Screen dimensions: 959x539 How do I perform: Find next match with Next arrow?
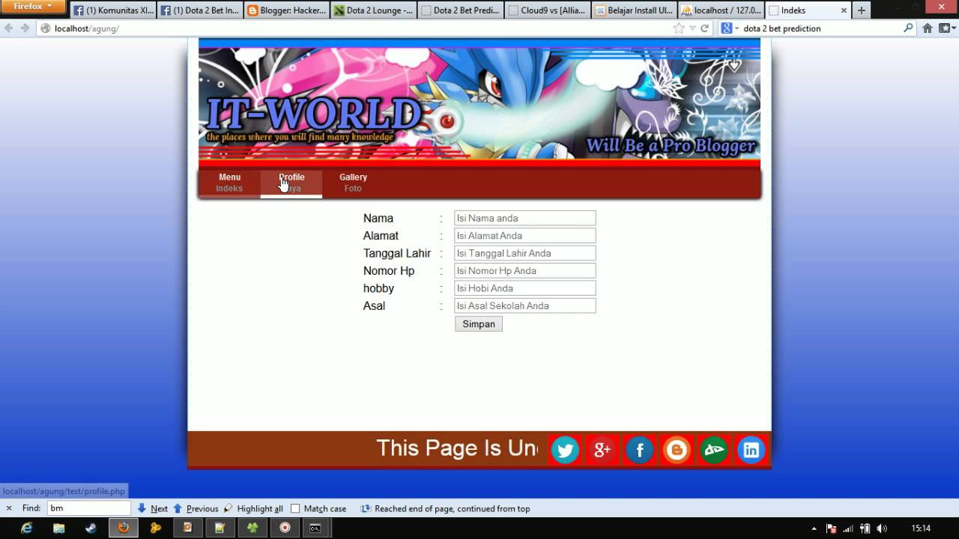152,508
